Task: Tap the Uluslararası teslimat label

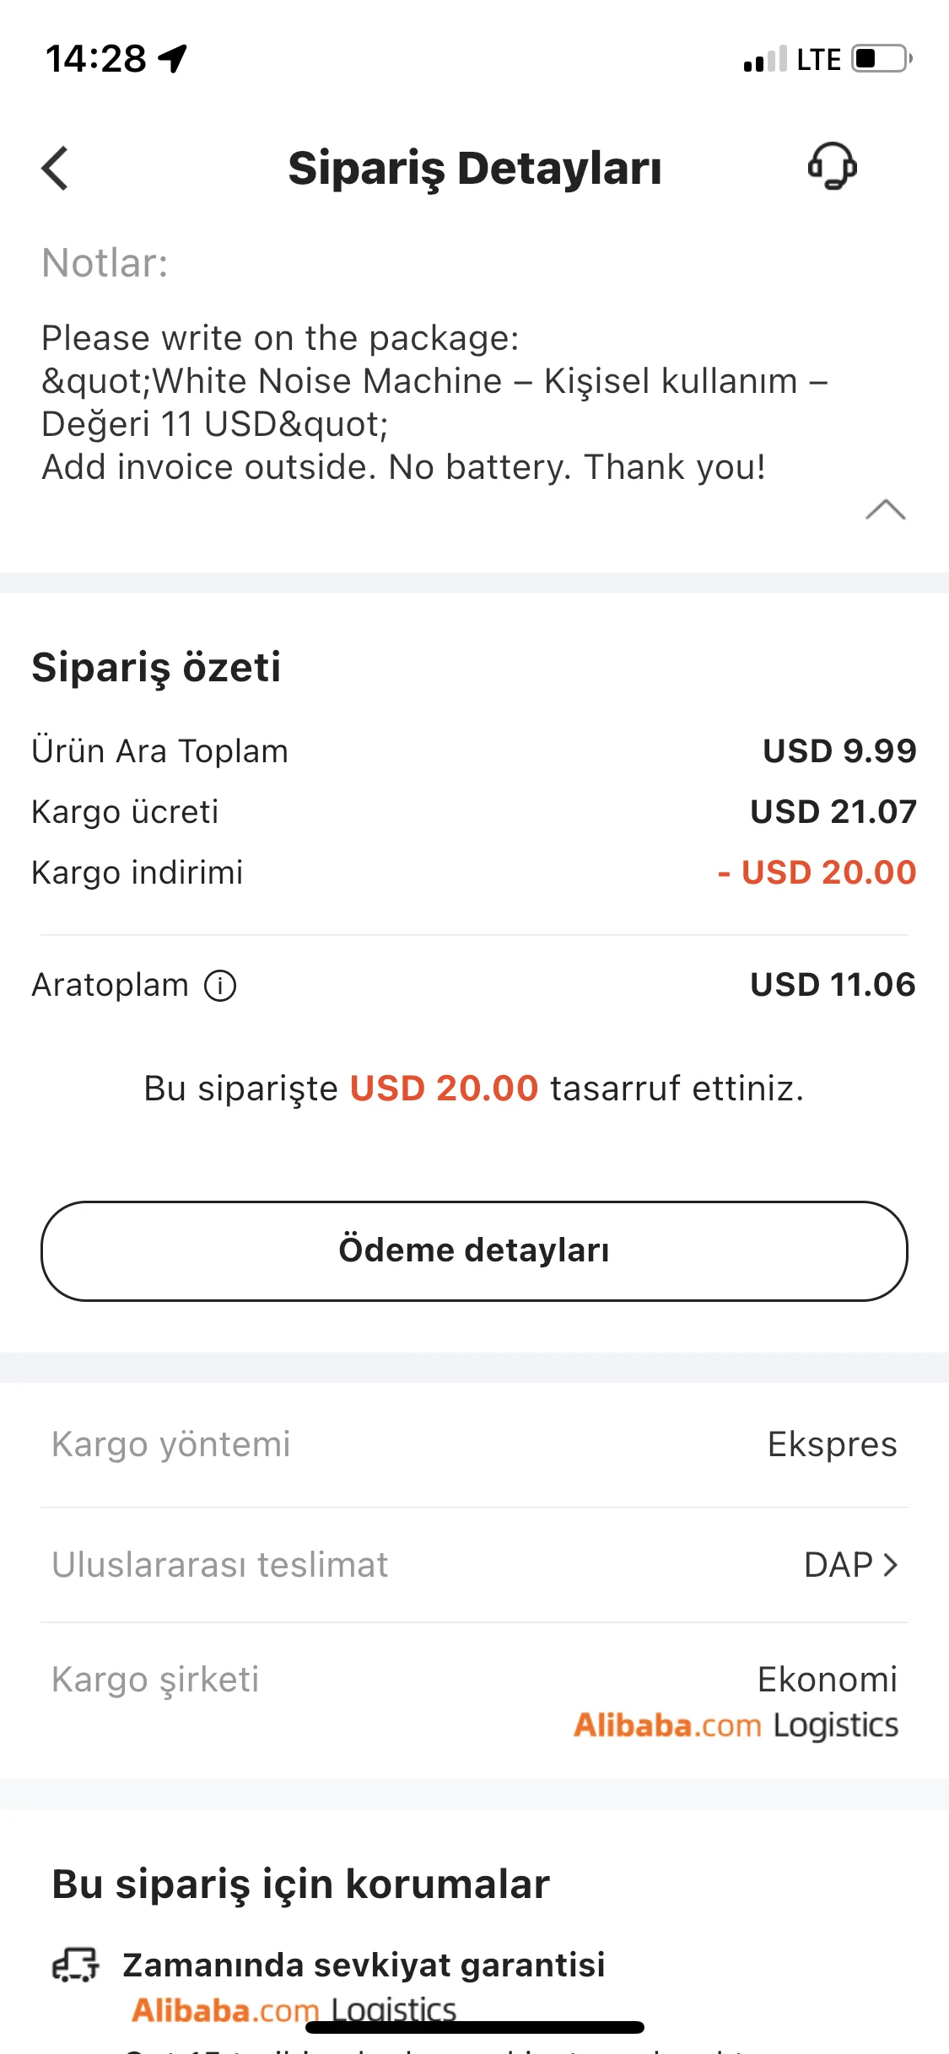Action: coord(219,1565)
